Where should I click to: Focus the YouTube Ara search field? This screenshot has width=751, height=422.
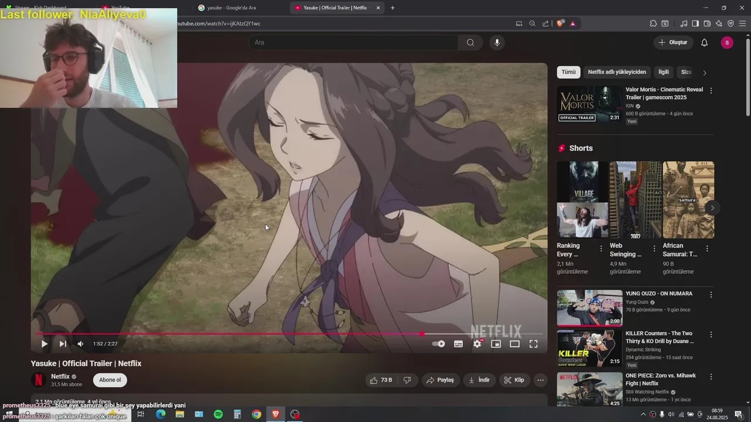[x=354, y=42]
